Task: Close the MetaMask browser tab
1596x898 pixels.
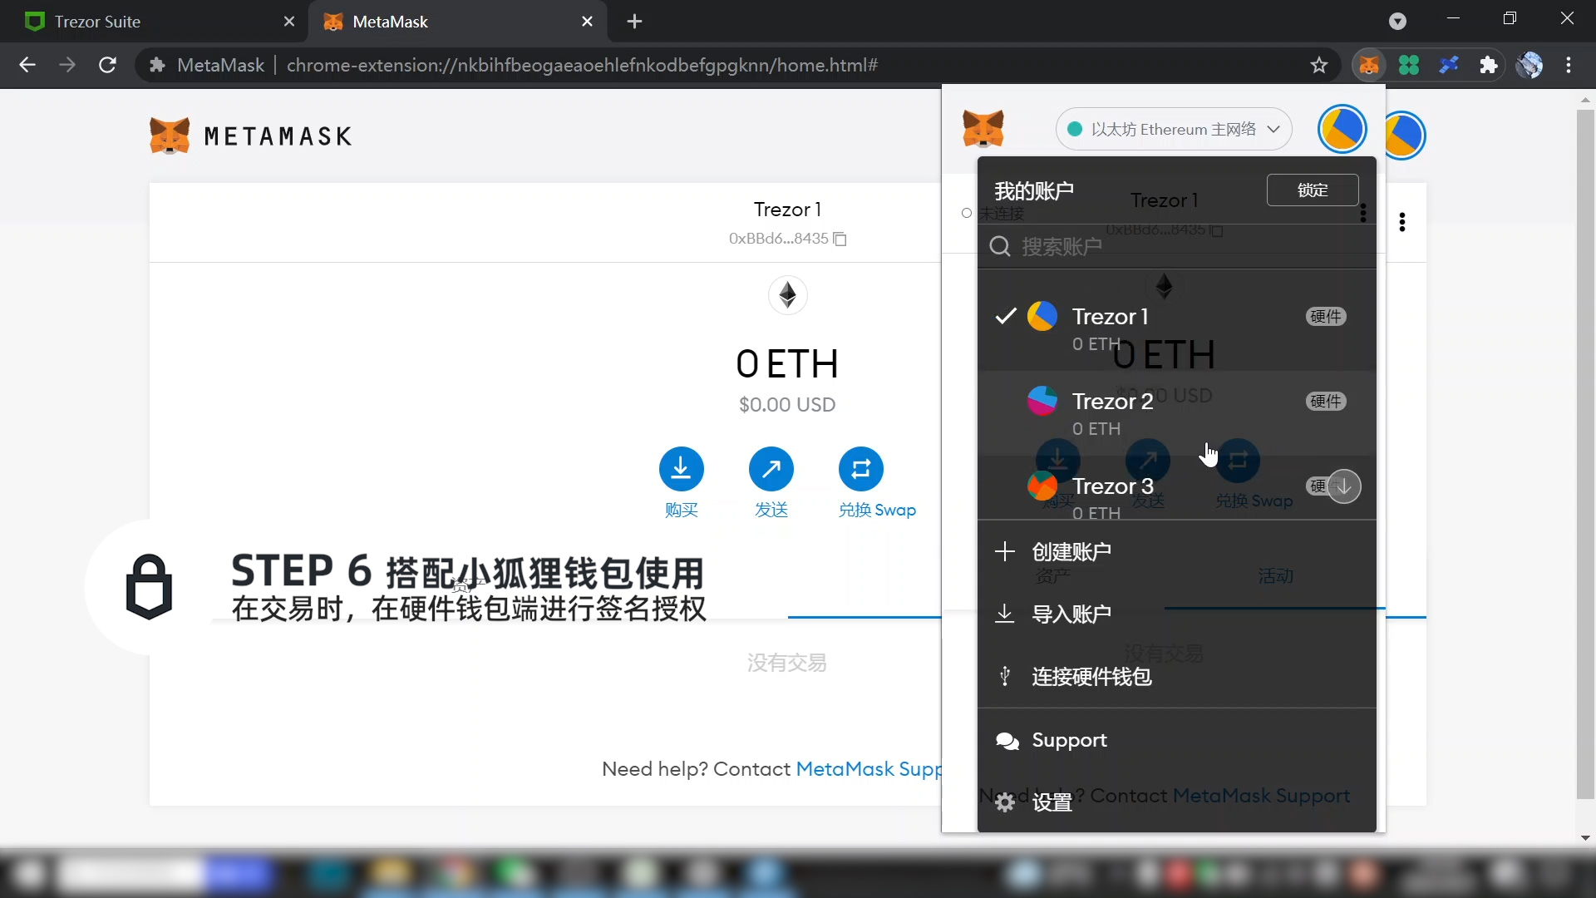Action: pos(587,22)
